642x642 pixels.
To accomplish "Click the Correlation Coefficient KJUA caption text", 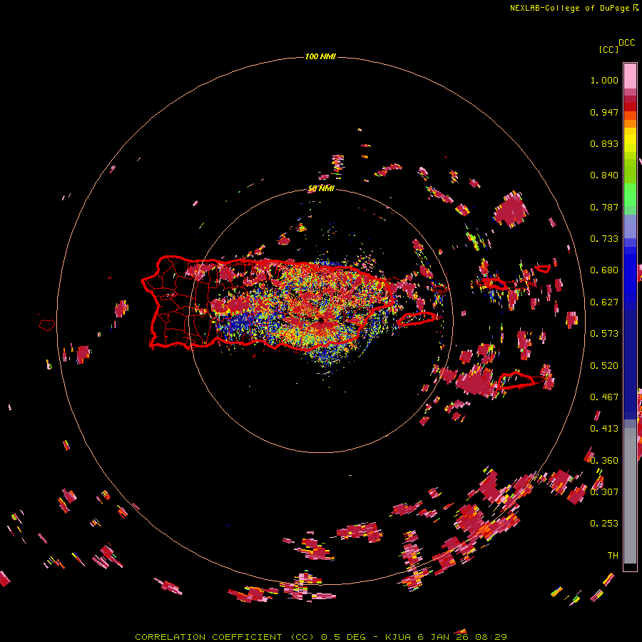I will pyautogui.click(x=321, y=637).
